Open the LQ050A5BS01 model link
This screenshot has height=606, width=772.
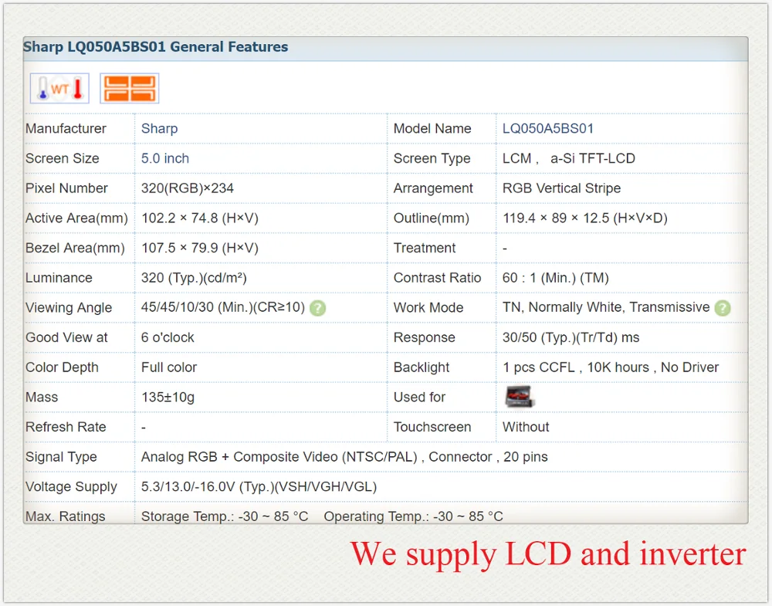548,128
